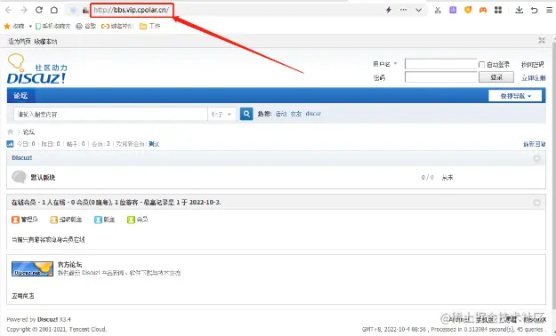The width and height of the screenshot is (556, 336).
Task: Click the lightning speed-mode icon in address bar
Action: click(x=388, y=10)
